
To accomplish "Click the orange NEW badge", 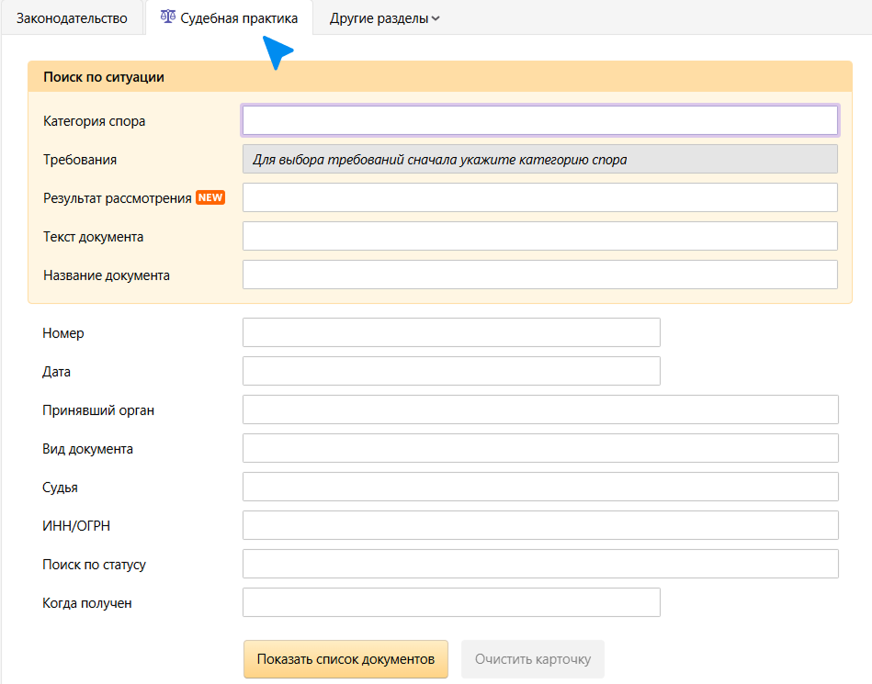I will coord(210,197).
